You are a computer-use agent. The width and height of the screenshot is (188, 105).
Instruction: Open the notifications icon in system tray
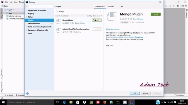175,102
